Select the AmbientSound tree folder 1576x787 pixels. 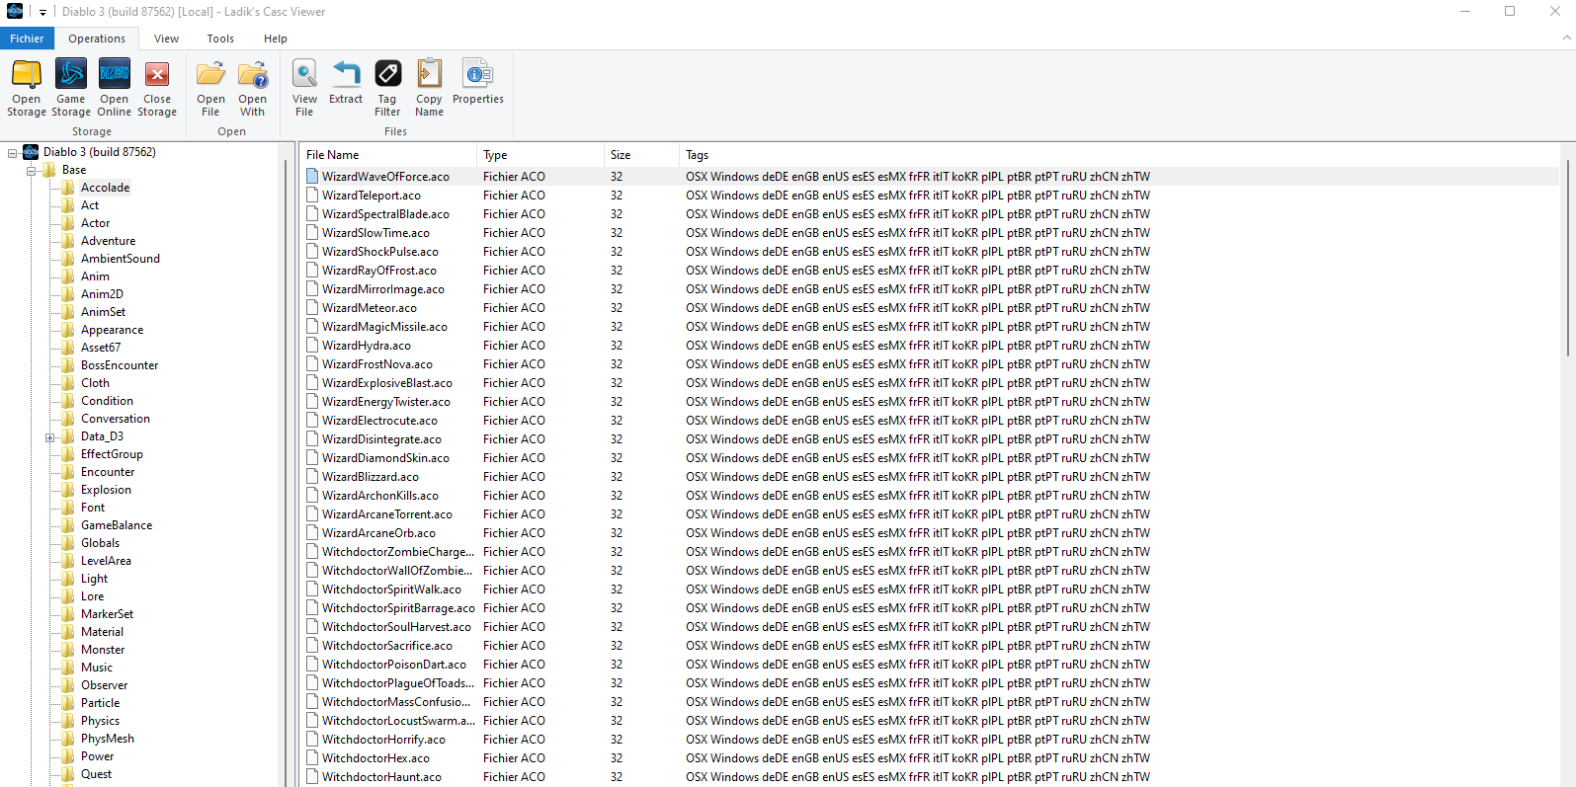(120, 259)
